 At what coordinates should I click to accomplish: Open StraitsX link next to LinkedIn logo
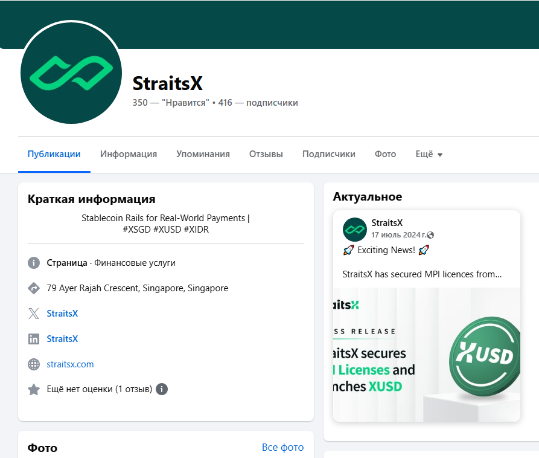[62, 339]
